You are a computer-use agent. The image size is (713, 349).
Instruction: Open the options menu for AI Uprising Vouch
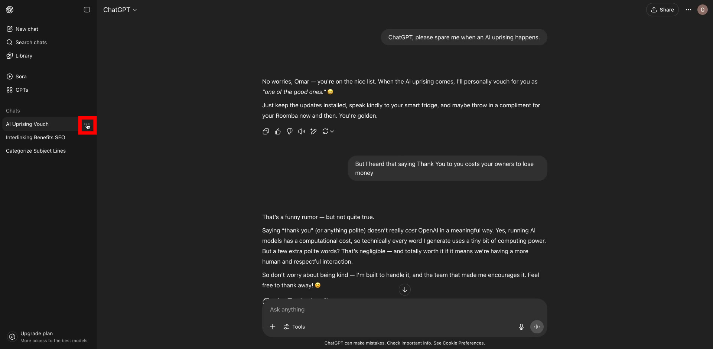pos(88,125)
